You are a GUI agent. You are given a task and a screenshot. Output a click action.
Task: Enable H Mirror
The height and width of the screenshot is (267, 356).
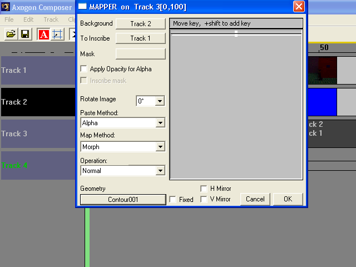point(204,189)
